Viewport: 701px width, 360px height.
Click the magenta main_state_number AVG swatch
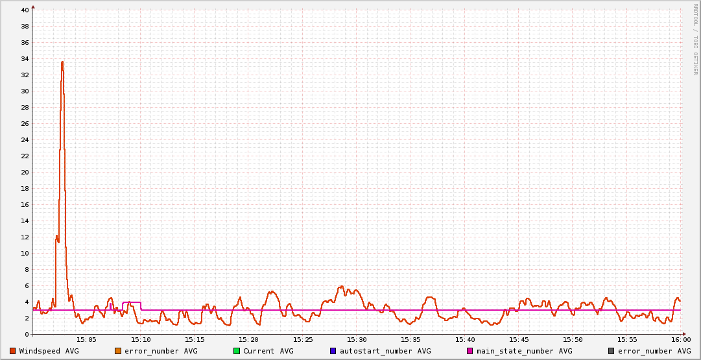click(x=470, y=351)
